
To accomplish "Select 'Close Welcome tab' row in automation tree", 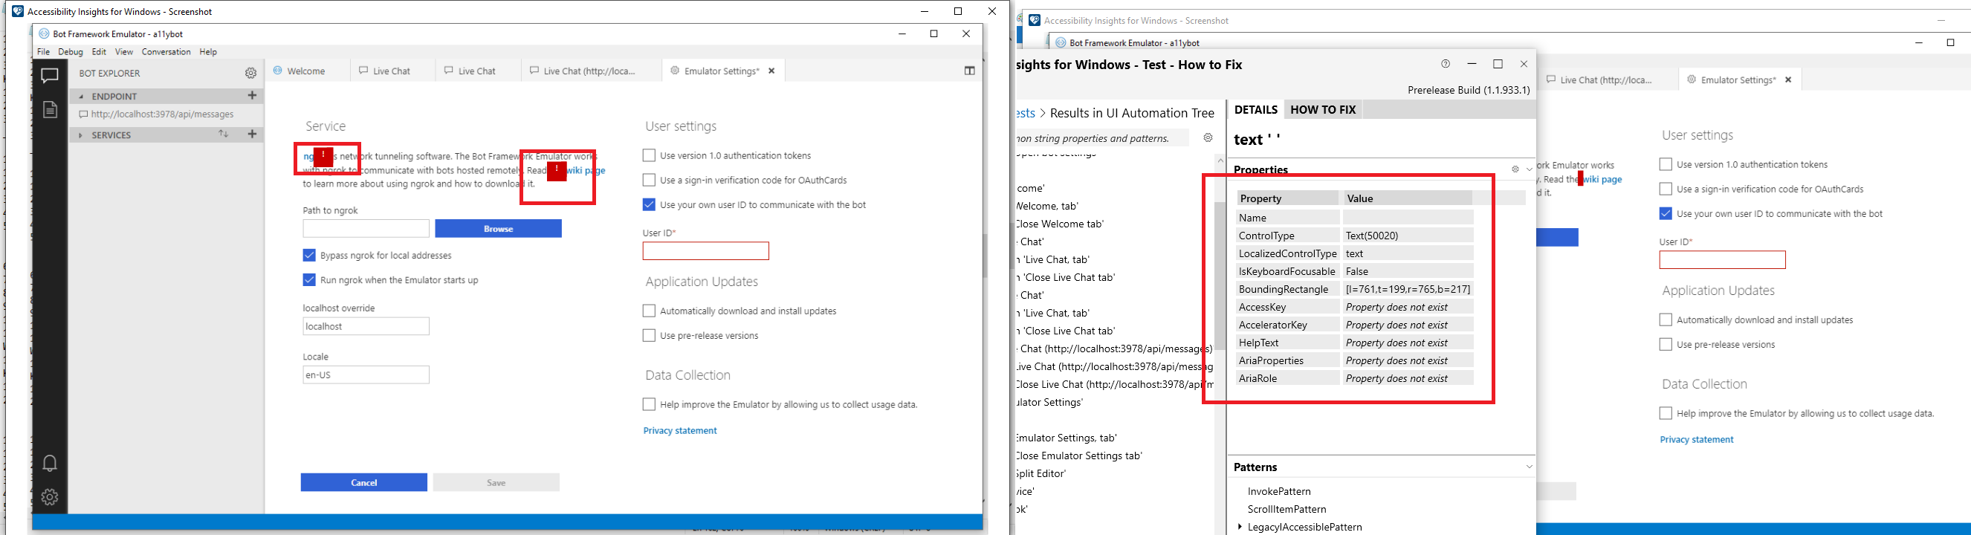I will click(x=1060, y=224).
